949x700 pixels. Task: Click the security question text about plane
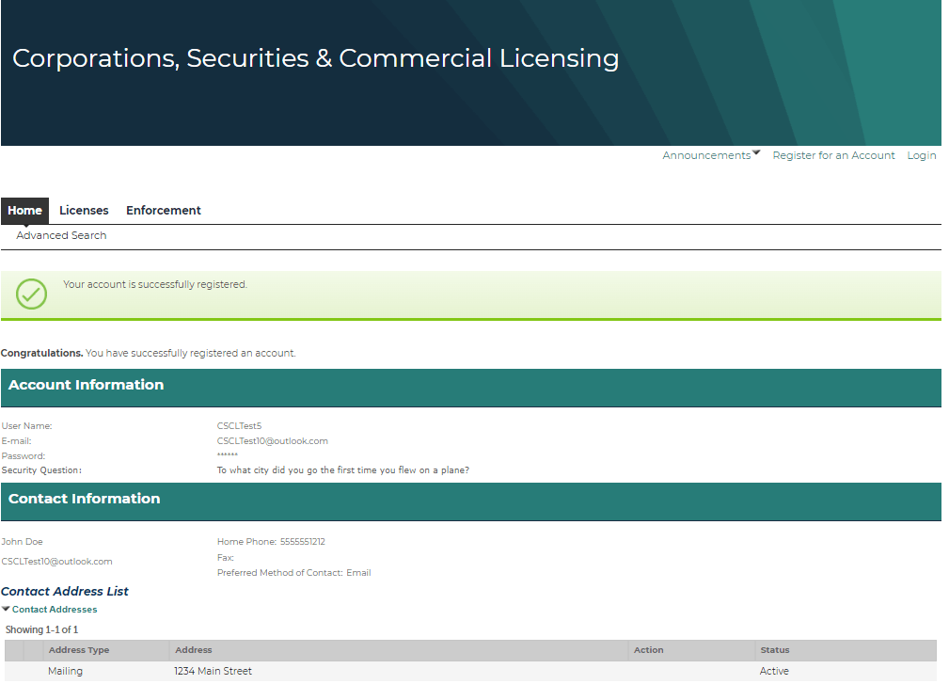[343, 470]
